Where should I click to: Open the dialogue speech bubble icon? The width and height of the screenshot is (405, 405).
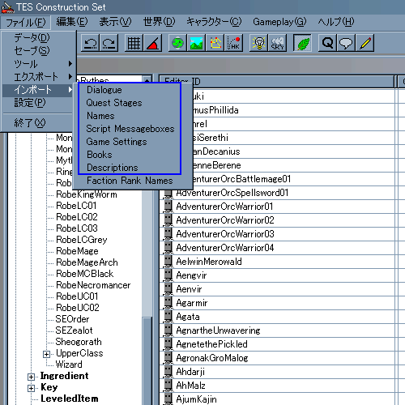346,43
